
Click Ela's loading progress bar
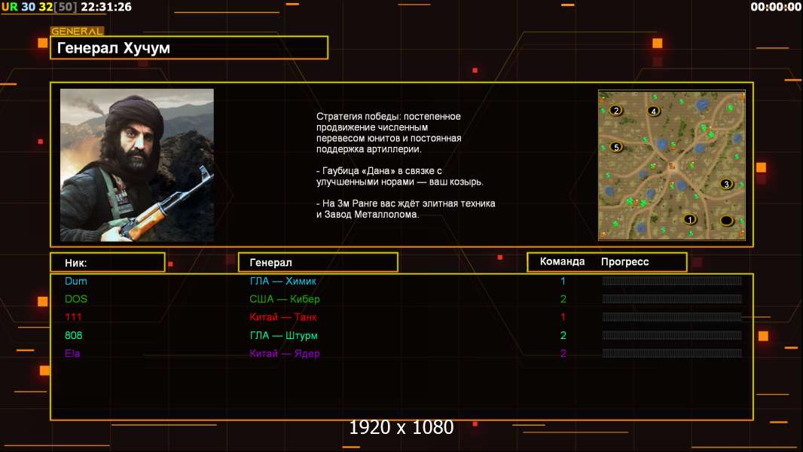tap(672, 353)
